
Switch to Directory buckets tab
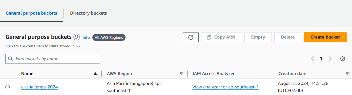click(x=88, y=13)
